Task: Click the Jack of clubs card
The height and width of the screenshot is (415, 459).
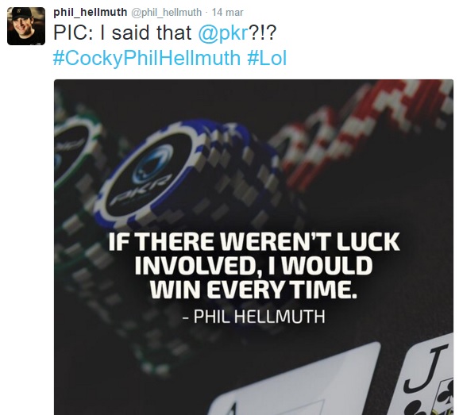Action: 428,376
